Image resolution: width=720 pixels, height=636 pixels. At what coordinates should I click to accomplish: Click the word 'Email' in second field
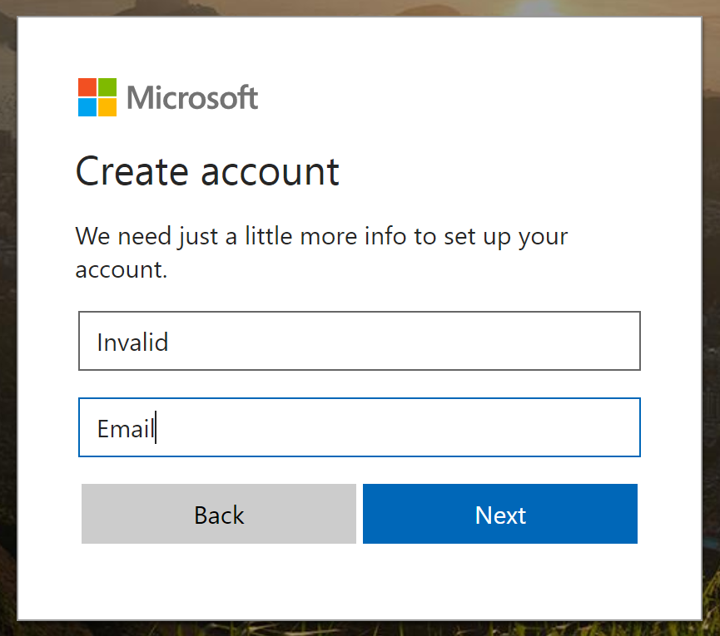coord(126,429)
